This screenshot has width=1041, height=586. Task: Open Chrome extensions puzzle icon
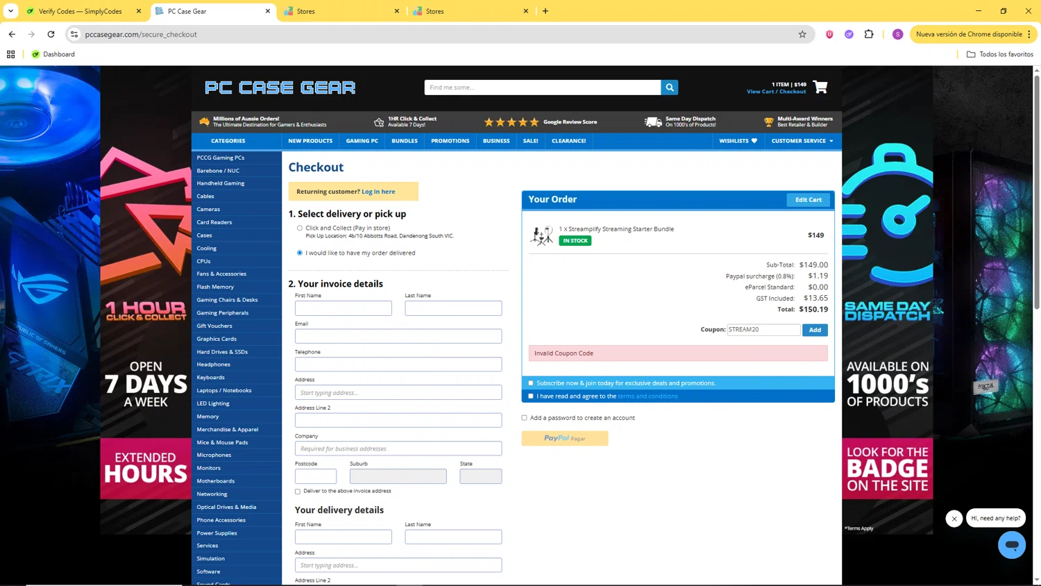[869, 34]
